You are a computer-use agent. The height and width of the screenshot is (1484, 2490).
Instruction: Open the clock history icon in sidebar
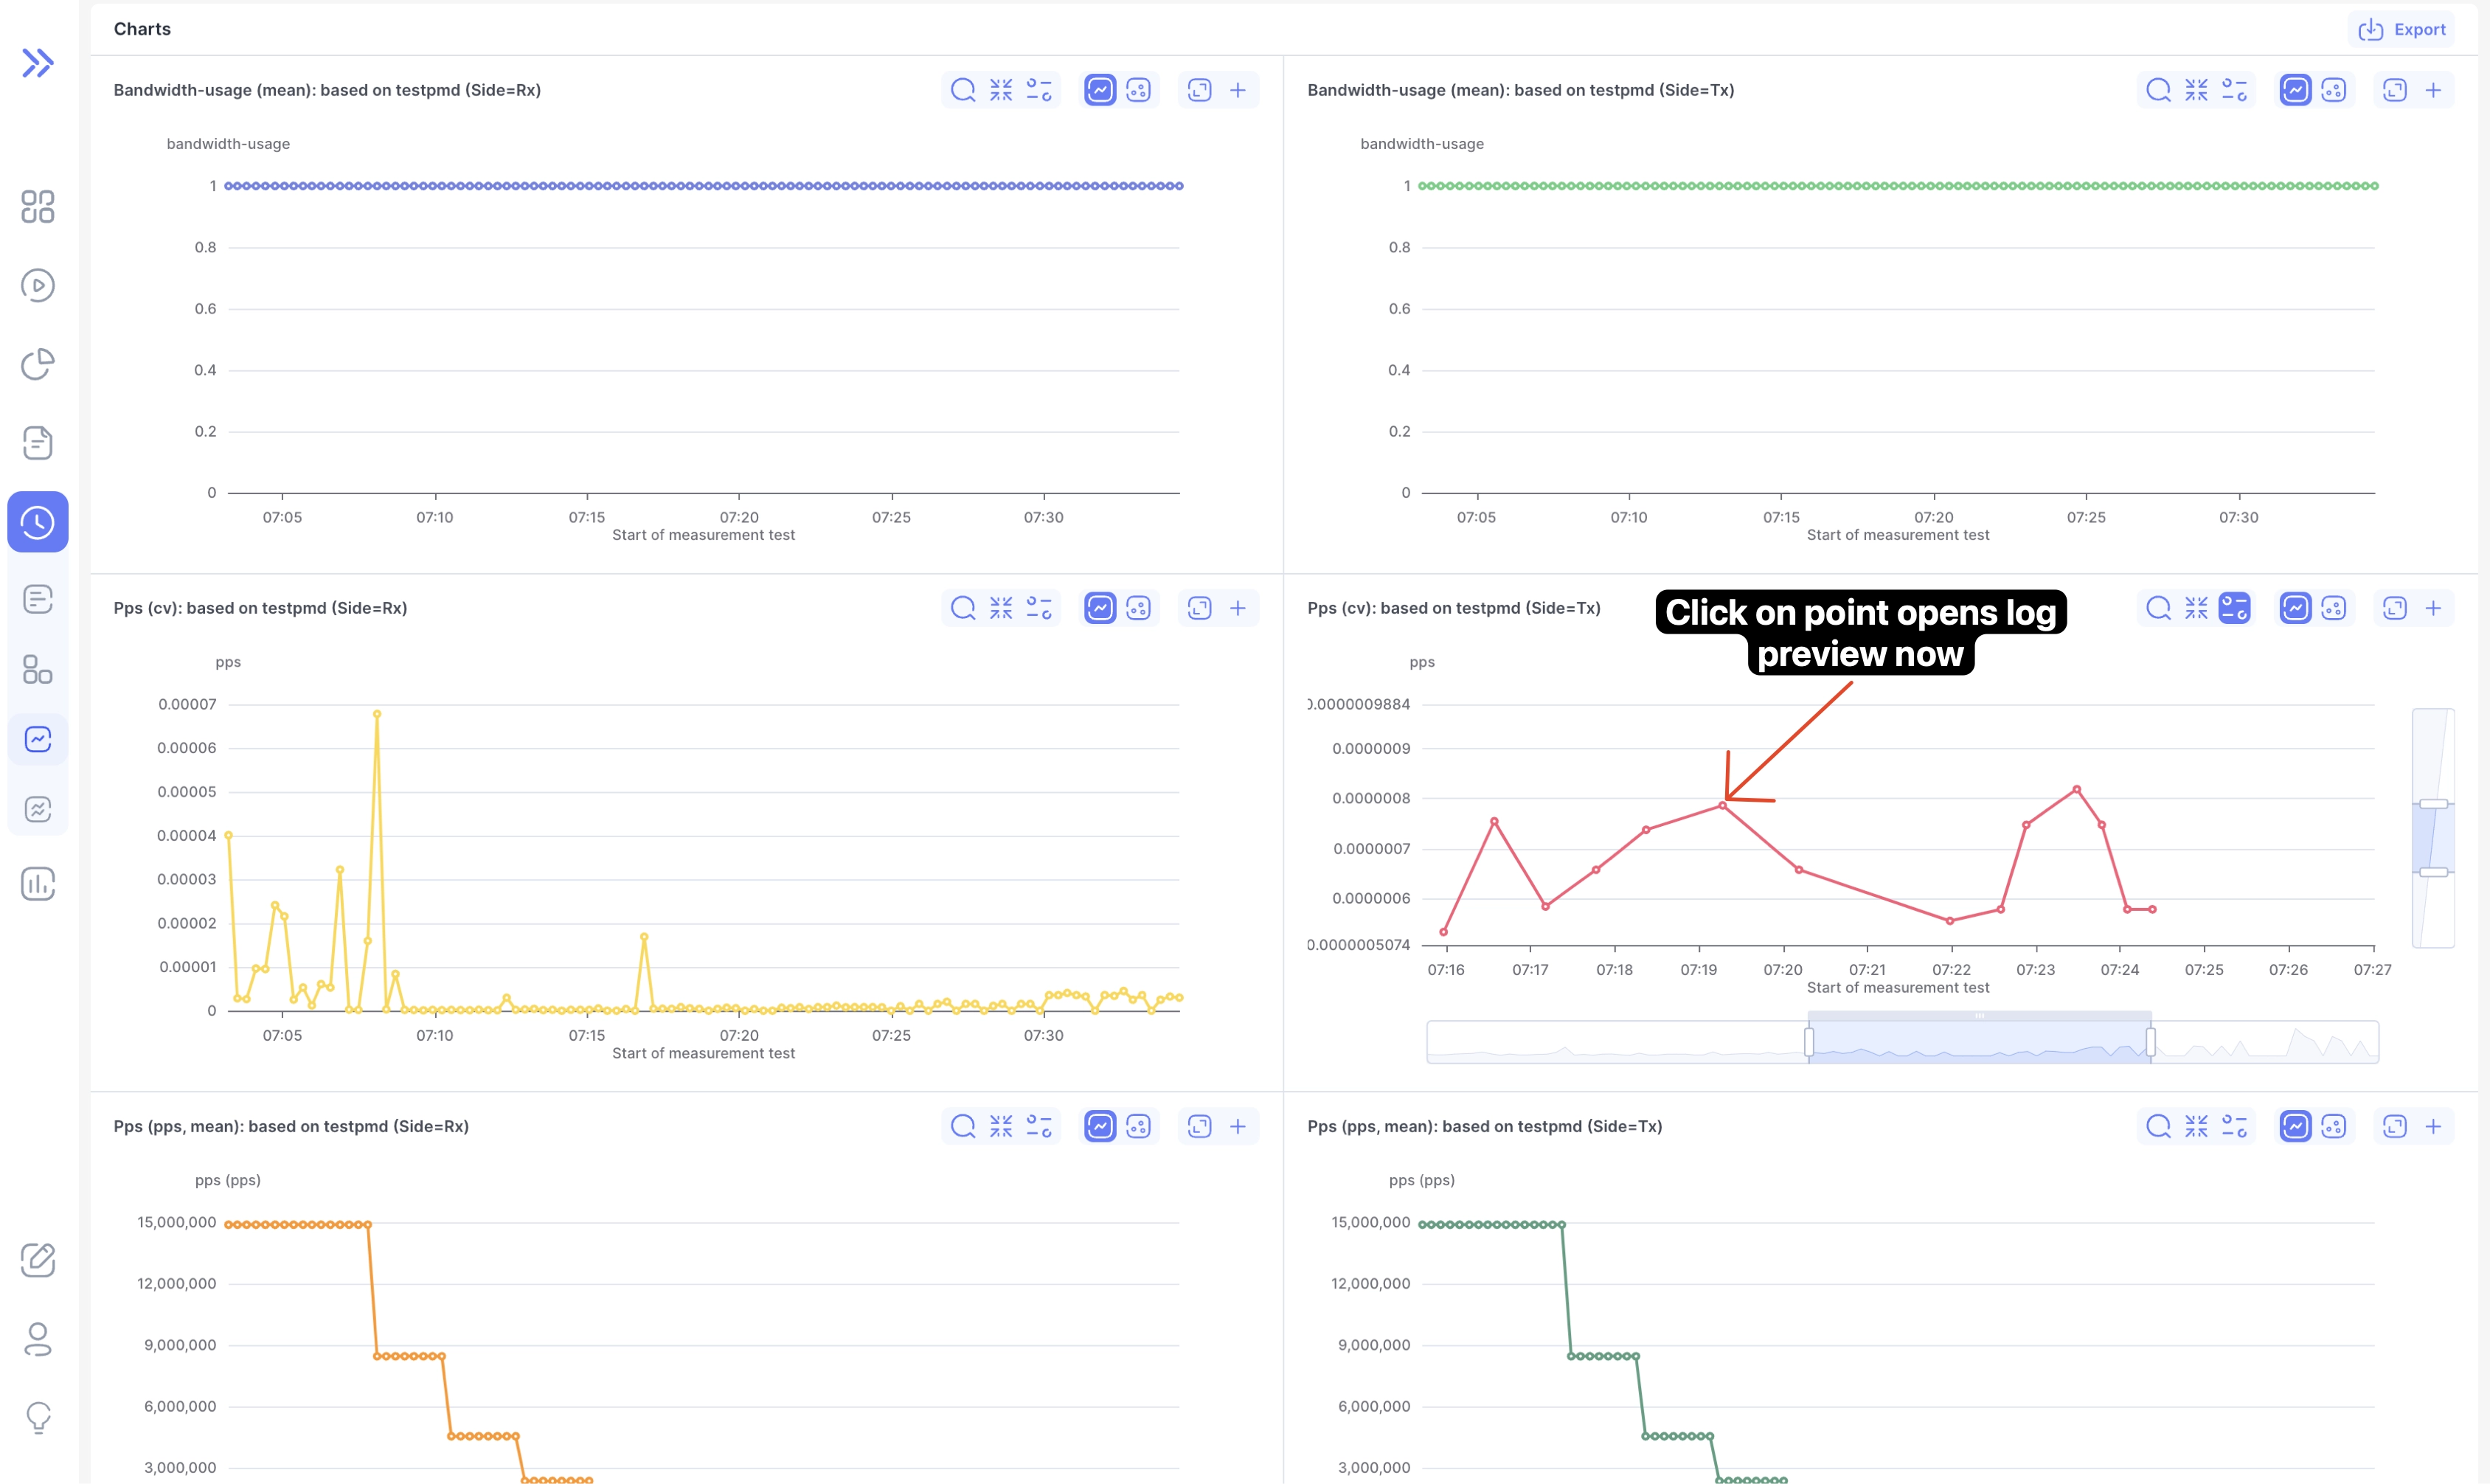tap(38, 522)
